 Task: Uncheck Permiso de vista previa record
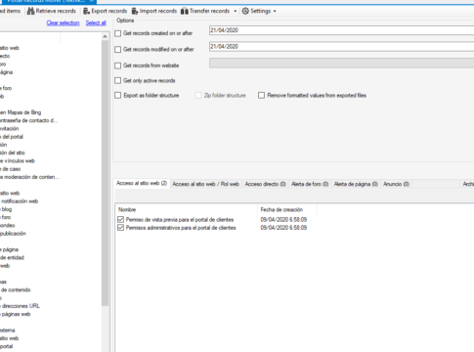point(120,219)
